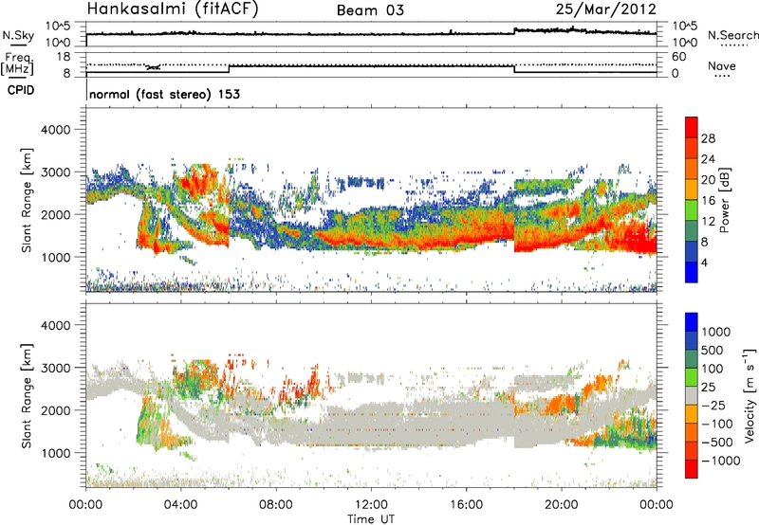Screen dimensions: 759x525
Task: Click the light green 12–16 dB Power colorbar segment
Action: pos(692,209)
